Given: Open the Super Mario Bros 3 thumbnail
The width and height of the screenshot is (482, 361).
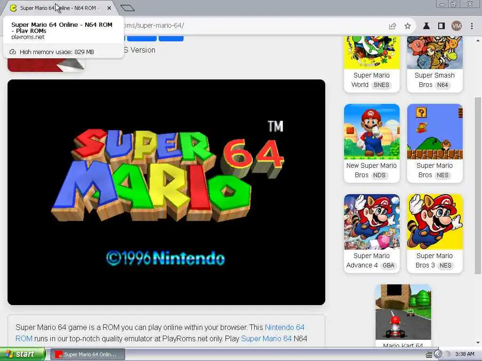Looking at the screenshot, I should click(434, 222).
